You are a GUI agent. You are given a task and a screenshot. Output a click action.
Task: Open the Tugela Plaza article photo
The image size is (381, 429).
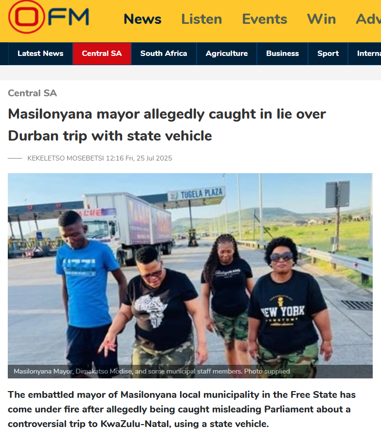tap(190, 275)
